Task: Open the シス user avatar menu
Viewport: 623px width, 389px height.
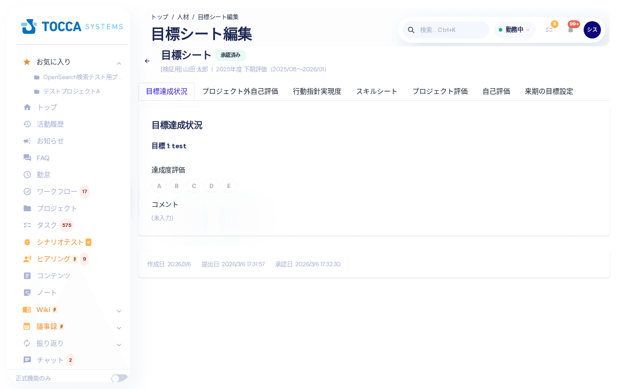Action: point(592,30)
